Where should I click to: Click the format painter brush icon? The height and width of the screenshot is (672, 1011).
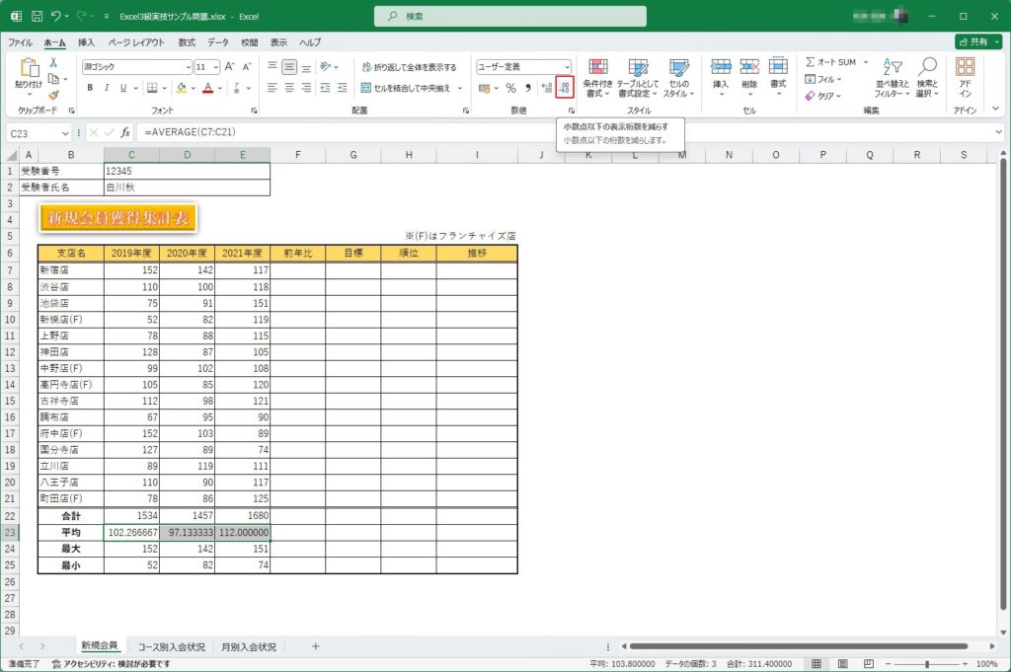53,96
